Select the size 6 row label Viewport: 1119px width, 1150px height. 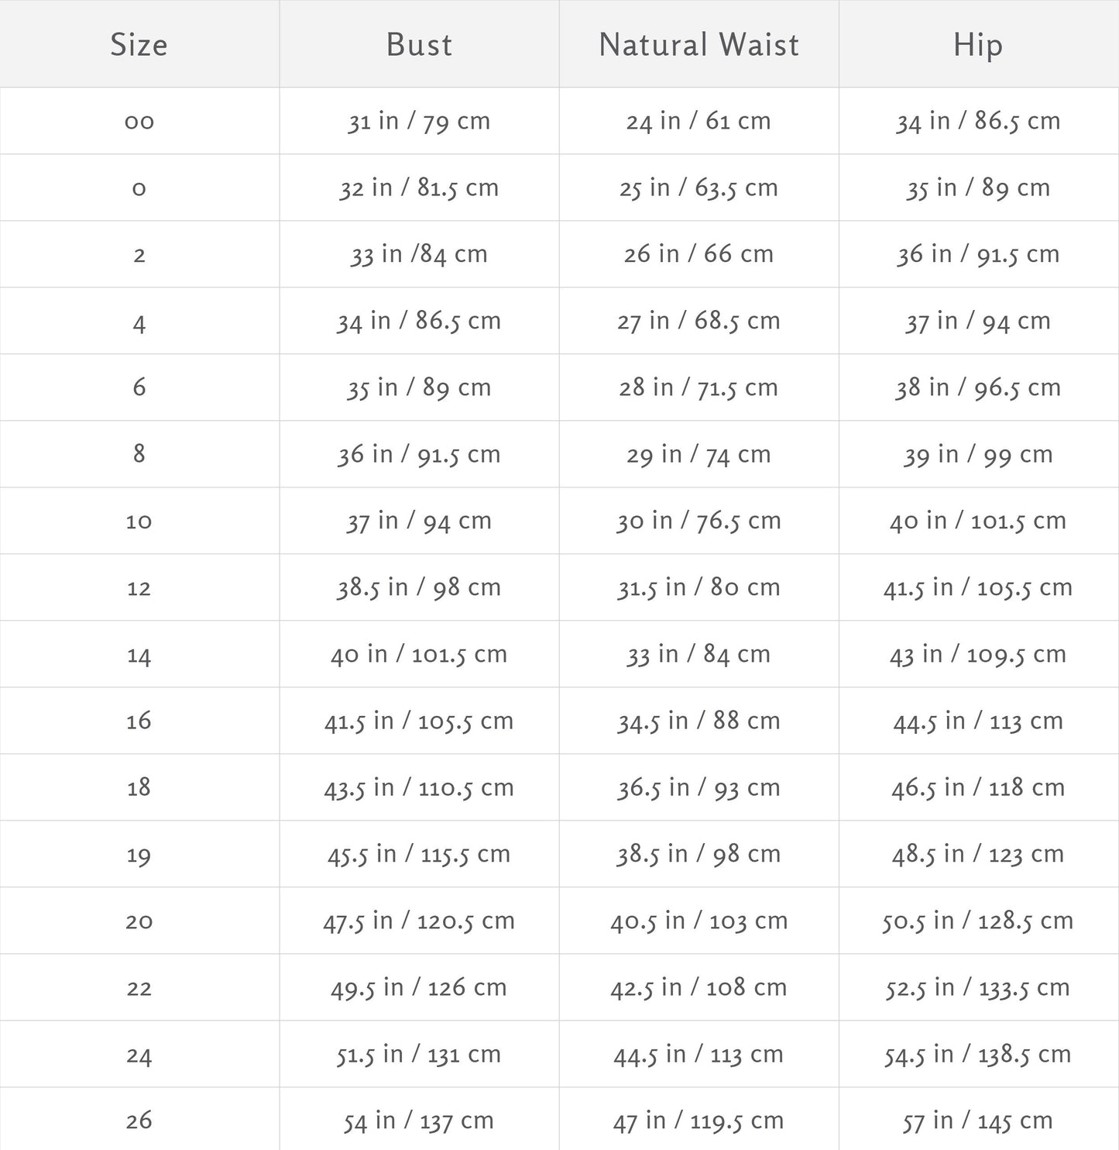139,387
